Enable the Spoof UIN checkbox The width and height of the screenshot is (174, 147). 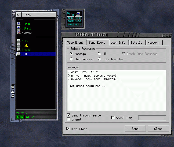point(113,118)
